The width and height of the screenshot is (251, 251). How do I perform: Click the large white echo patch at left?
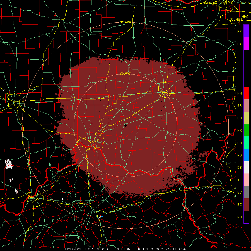click(9, 164)
